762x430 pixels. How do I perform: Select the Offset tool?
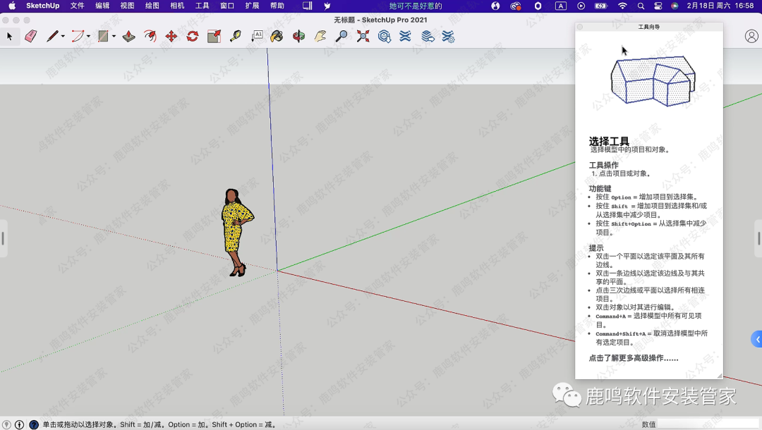tap(150, 36)
